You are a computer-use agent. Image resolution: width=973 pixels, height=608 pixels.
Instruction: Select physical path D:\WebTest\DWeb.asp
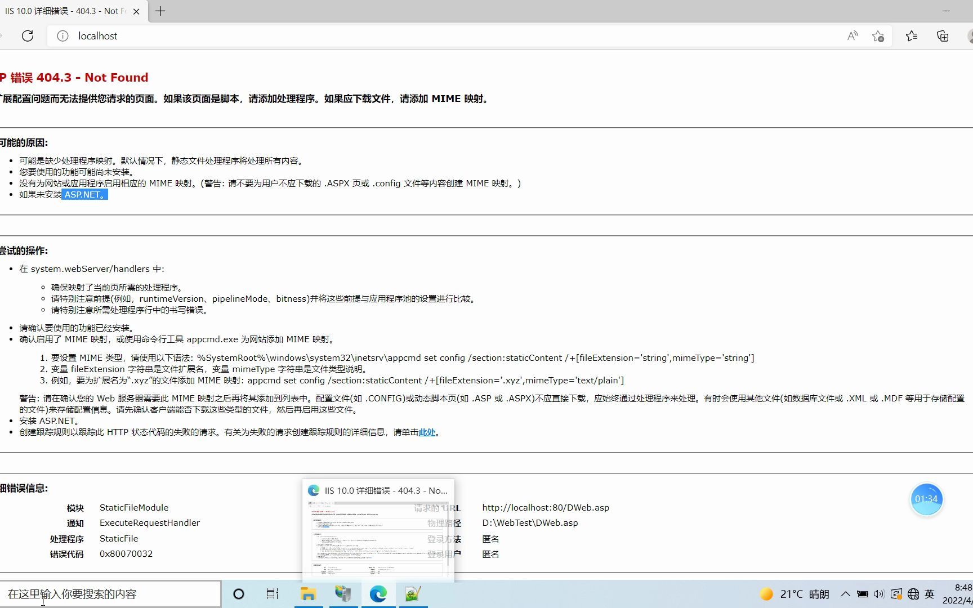click(530, 522)
